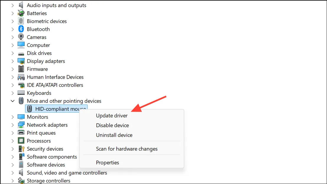This screenshot has width=327, height=184.
Task: Click the Display adapters icon
Action: [x=21, y=61]
